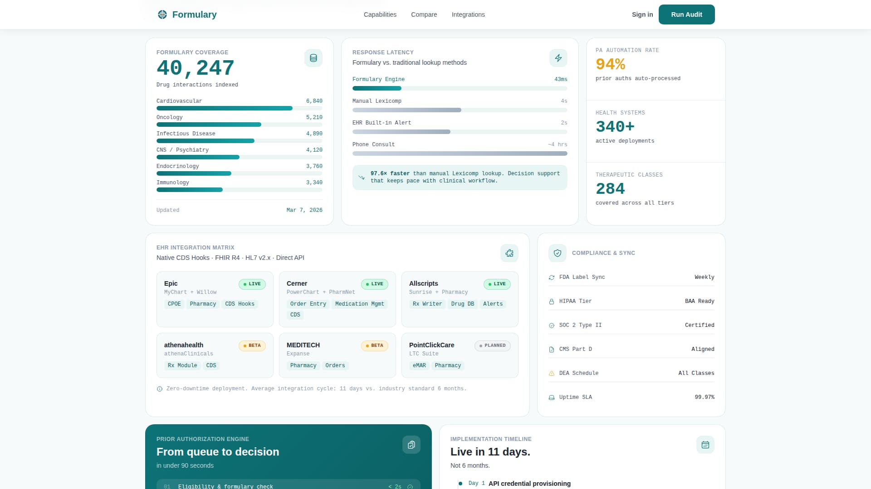
Task: Click the Mar 7, 2026 updated date
Action: click(304, 210)
